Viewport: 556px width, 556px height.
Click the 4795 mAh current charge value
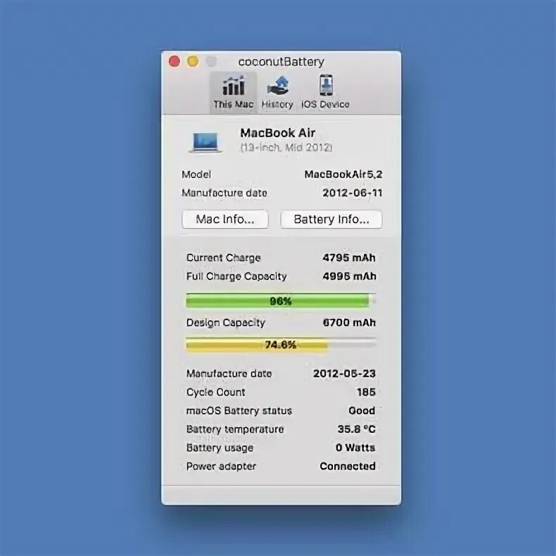tap(349, 258)
